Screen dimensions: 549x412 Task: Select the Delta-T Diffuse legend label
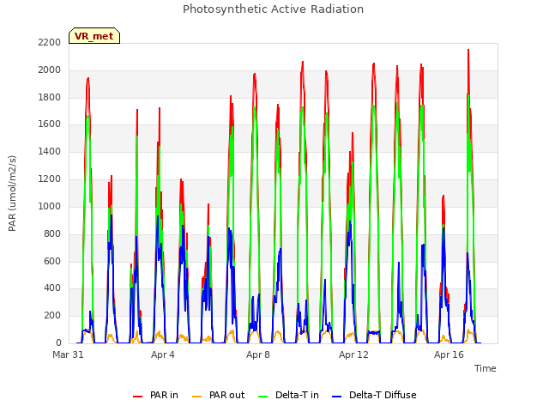click(383, 395)
